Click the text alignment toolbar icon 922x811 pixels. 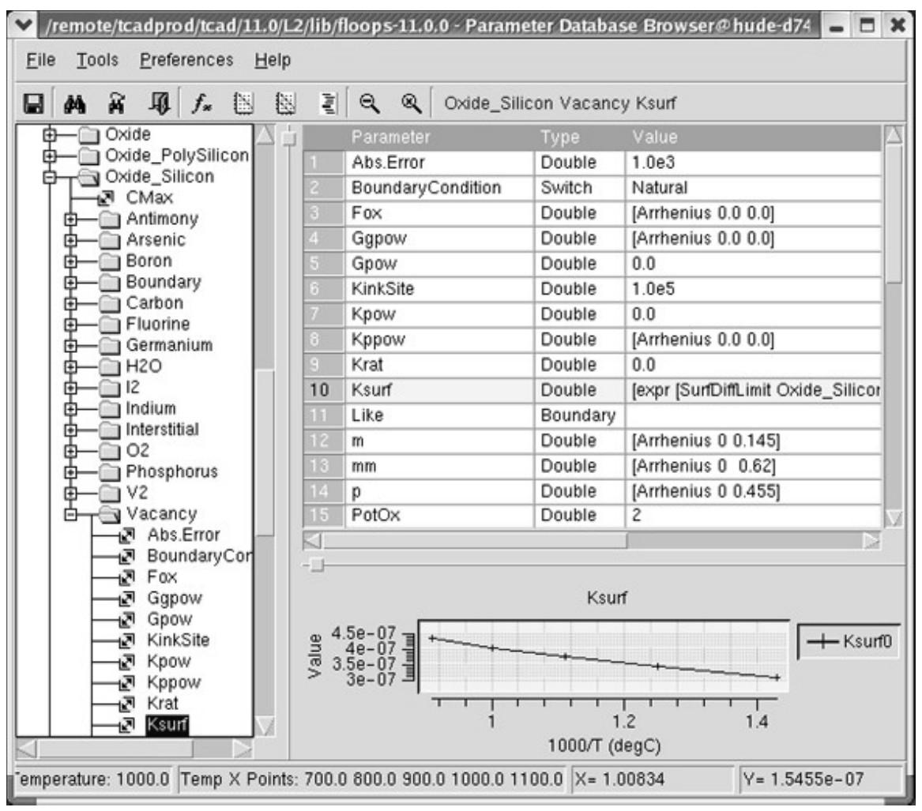tap(328, 104)
